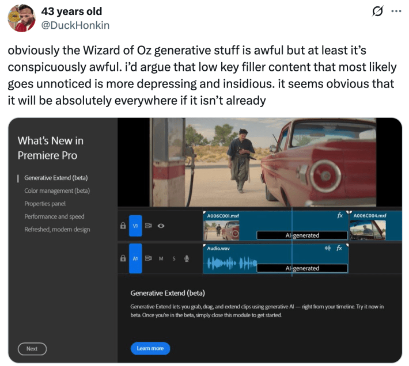Solo the A1 audio track

173,259
